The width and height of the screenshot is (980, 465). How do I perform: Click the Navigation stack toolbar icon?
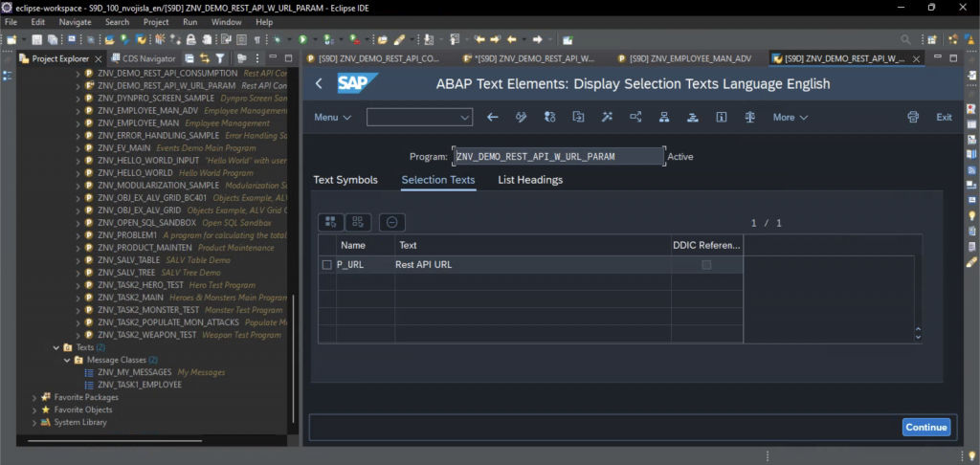(x=693, y=117)
